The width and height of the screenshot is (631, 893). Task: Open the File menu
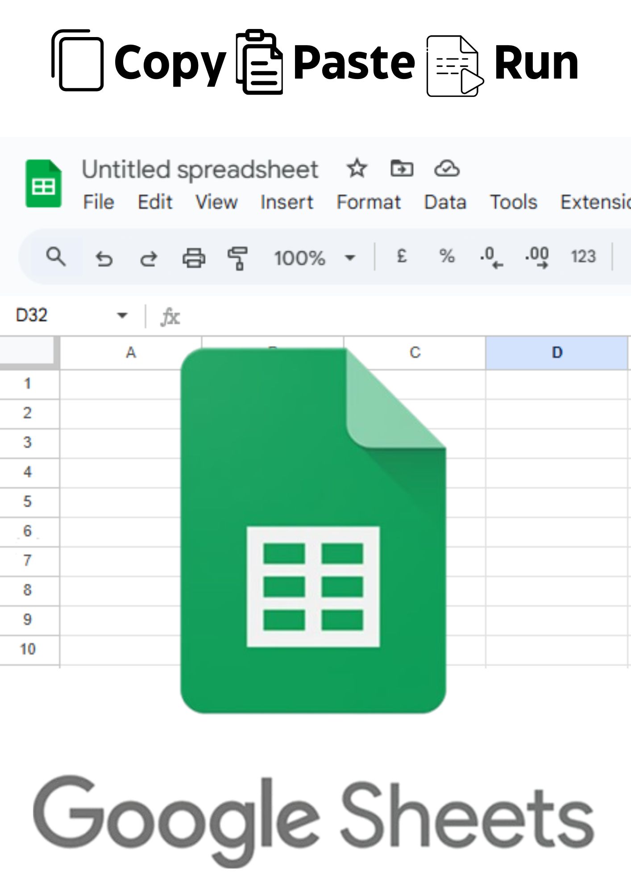99,202
